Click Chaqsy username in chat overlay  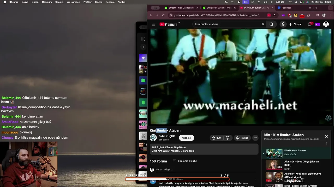[x=7, y=138]
